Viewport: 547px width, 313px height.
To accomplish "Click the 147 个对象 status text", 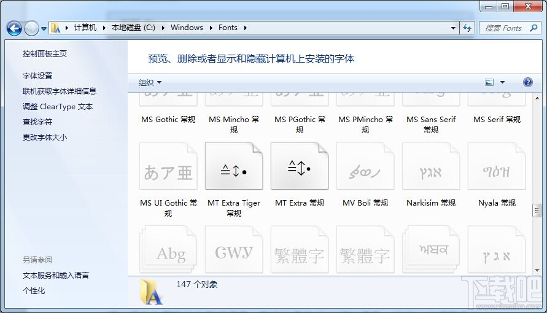I will 196,284.
